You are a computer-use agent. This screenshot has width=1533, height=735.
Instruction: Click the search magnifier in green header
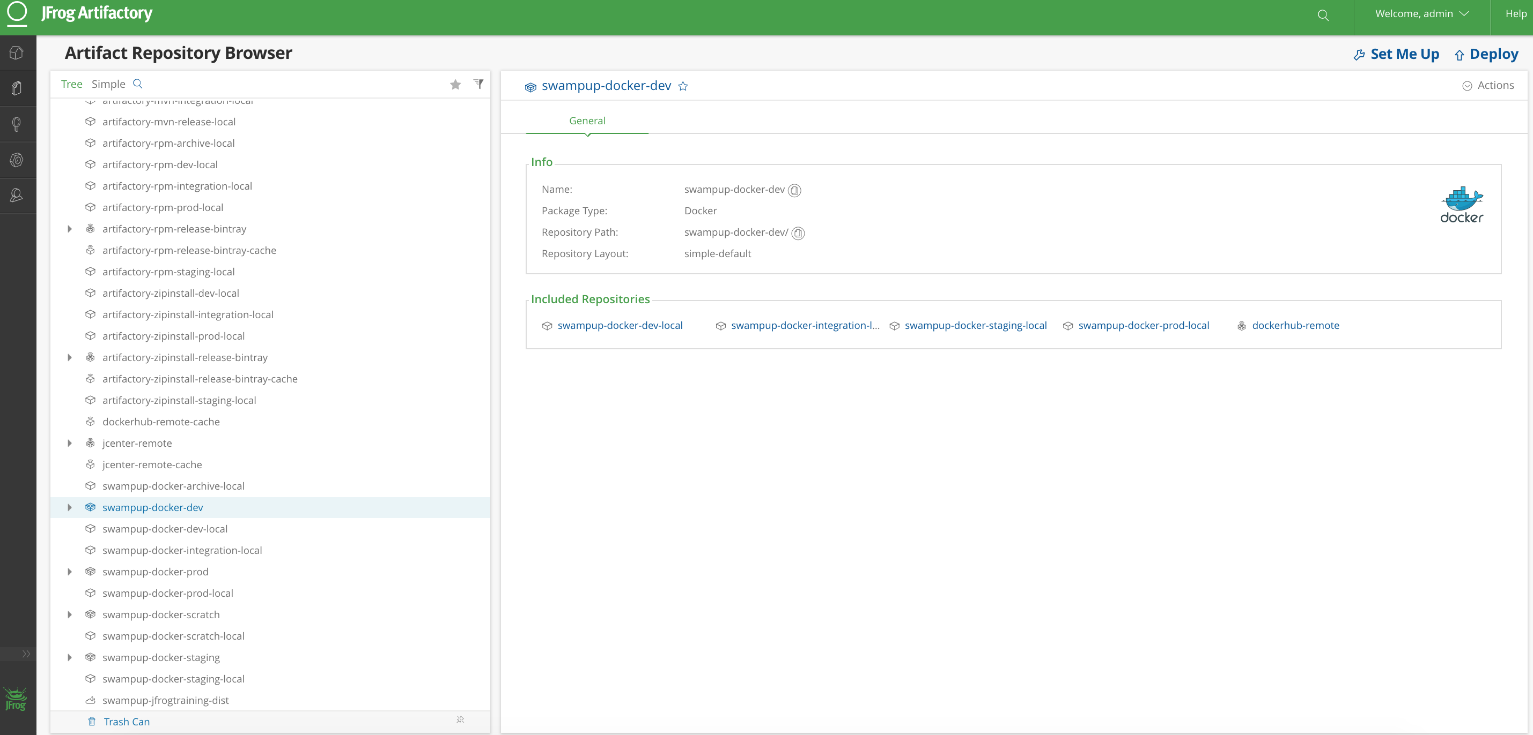click(x=1323, y=16)
